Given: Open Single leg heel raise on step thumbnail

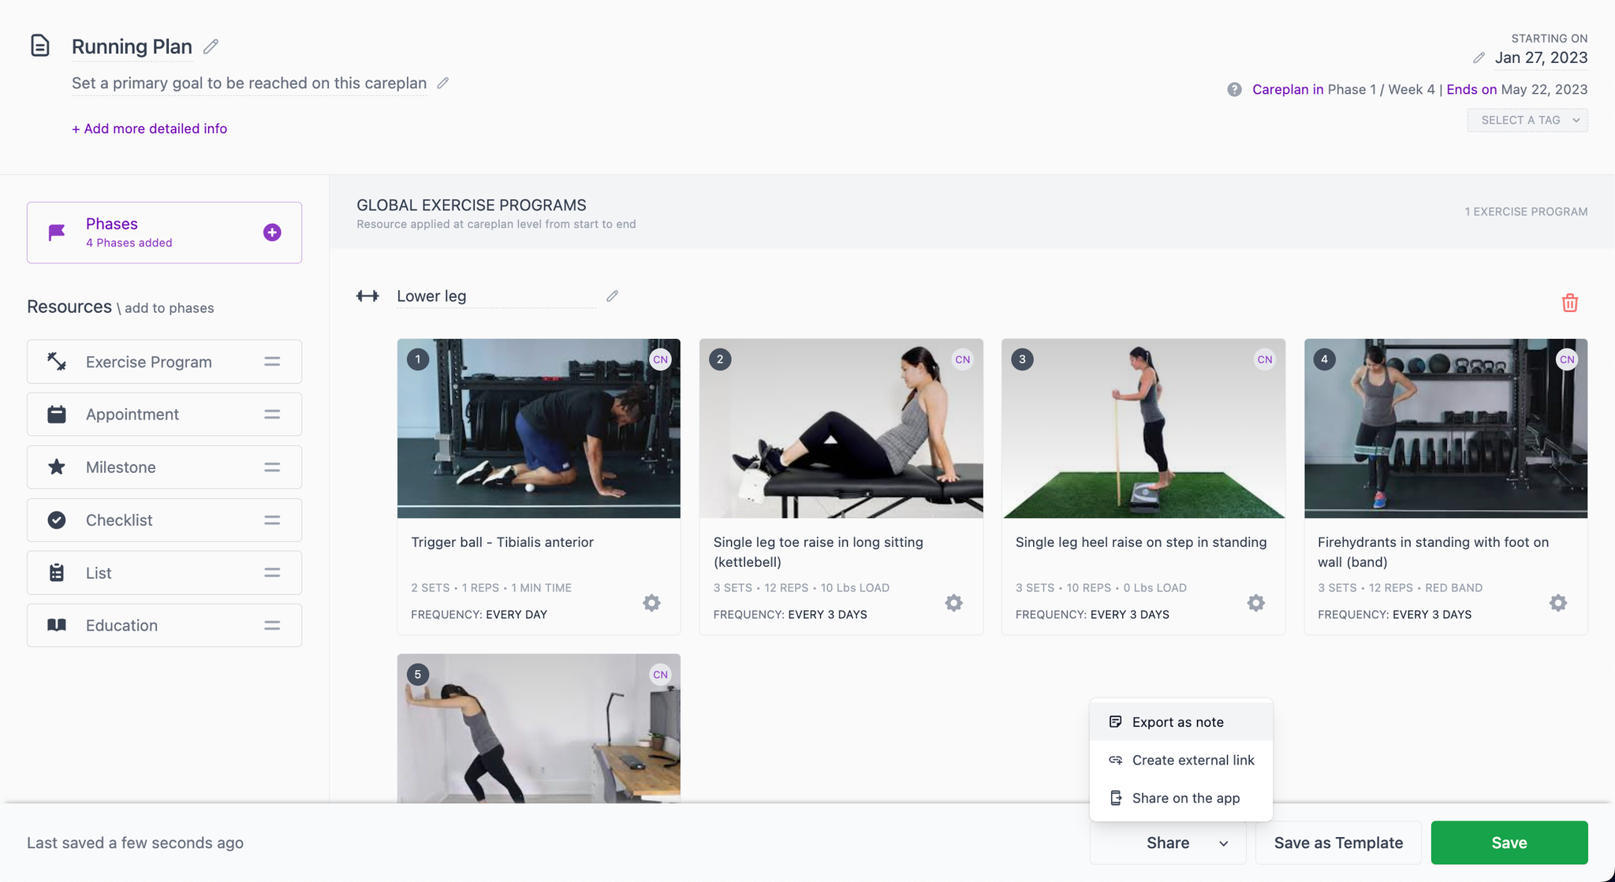Looking at the screenshot, I should (1143, 429).
